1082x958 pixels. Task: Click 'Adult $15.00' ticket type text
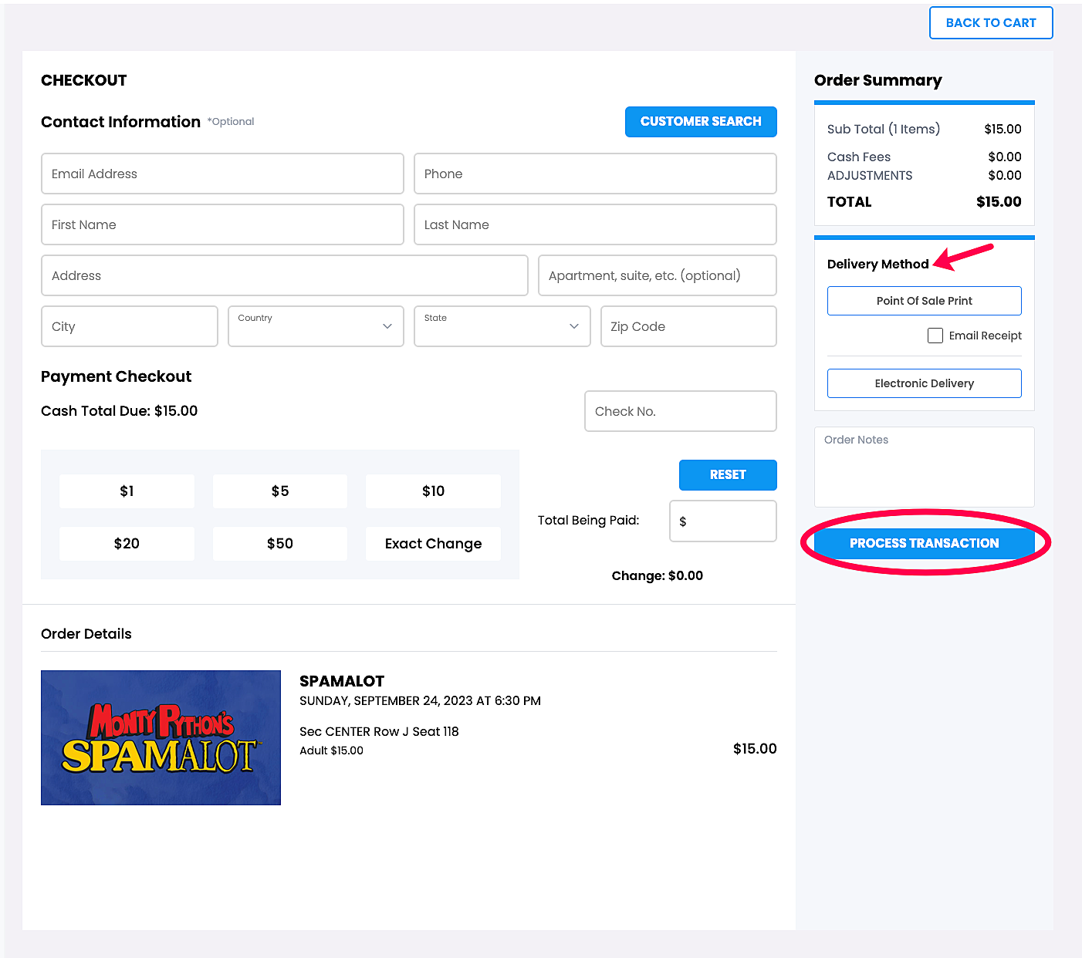click(331, 751)
